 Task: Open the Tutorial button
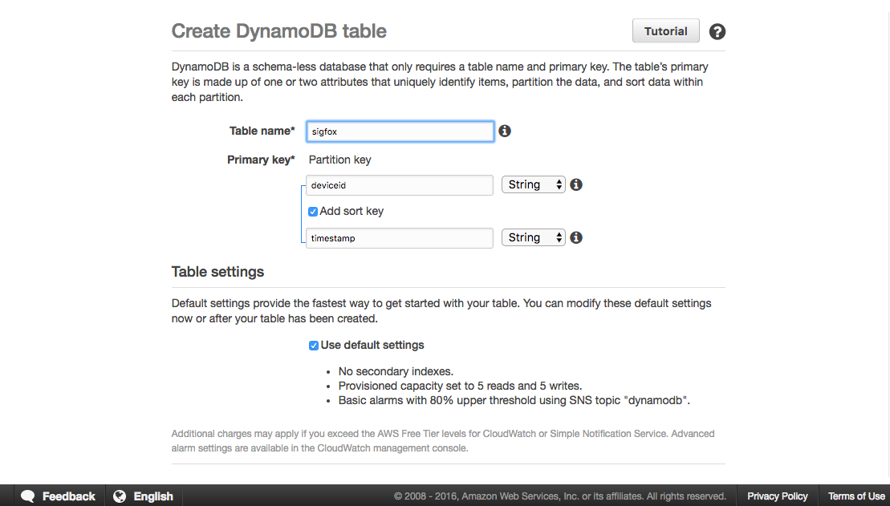(x=666, y=31)
